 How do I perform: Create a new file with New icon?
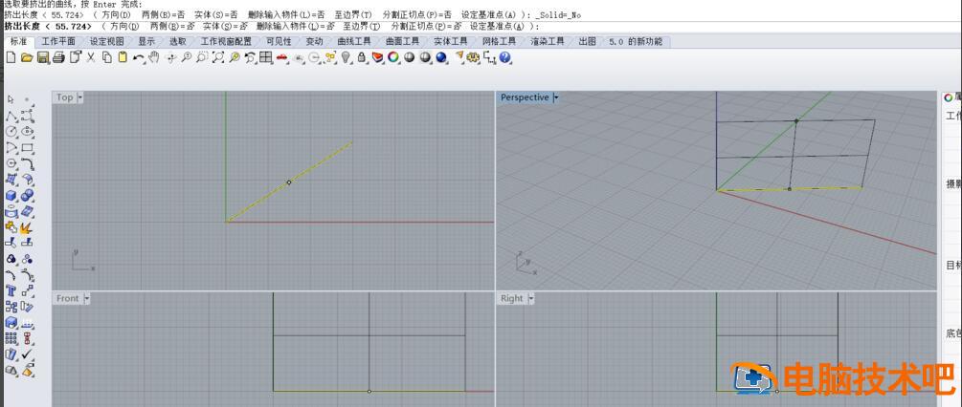pos(11,57)
